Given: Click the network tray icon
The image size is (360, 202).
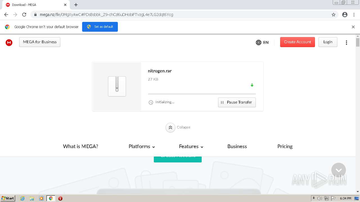Looking at the screenshot, I should tap(327, 198).
